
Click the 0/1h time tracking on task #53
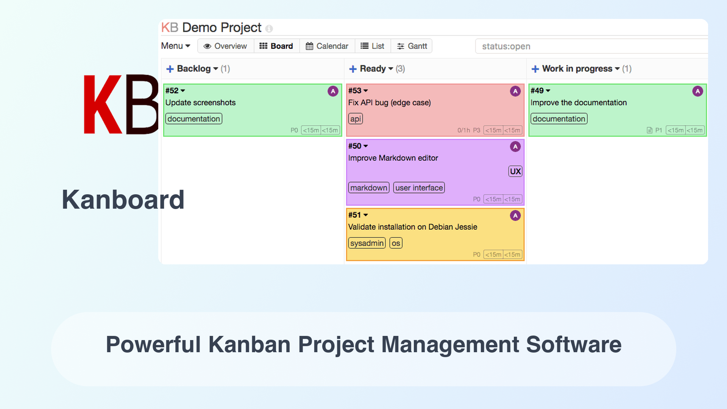pos(463,130)
